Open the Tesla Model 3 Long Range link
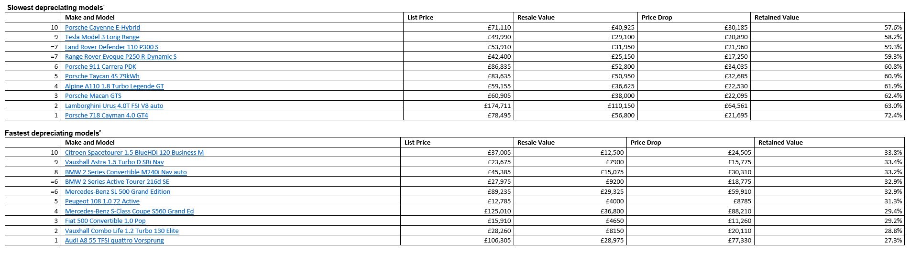 (102, 37)
